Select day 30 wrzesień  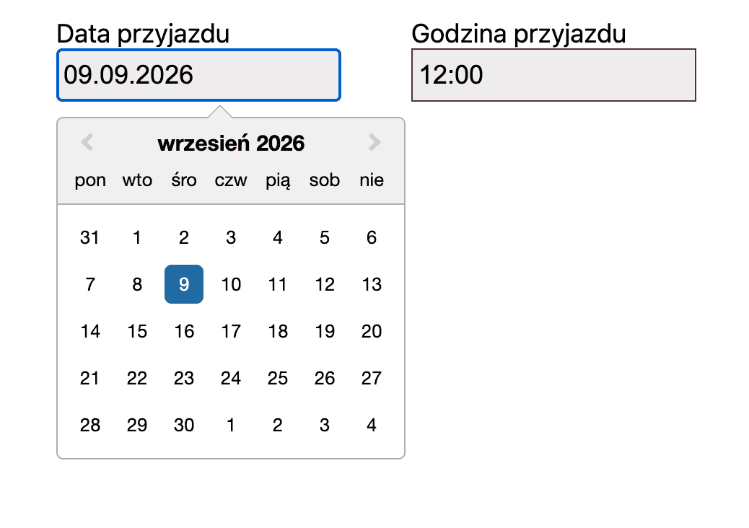183,425
